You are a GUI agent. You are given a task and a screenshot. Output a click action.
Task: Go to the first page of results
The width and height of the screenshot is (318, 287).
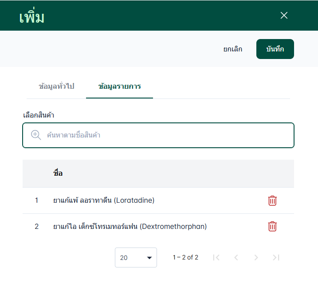pyautogui.click(x=216, y=257)
